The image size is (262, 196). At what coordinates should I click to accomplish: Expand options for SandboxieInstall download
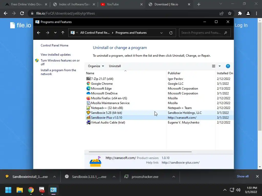(54, 177)
